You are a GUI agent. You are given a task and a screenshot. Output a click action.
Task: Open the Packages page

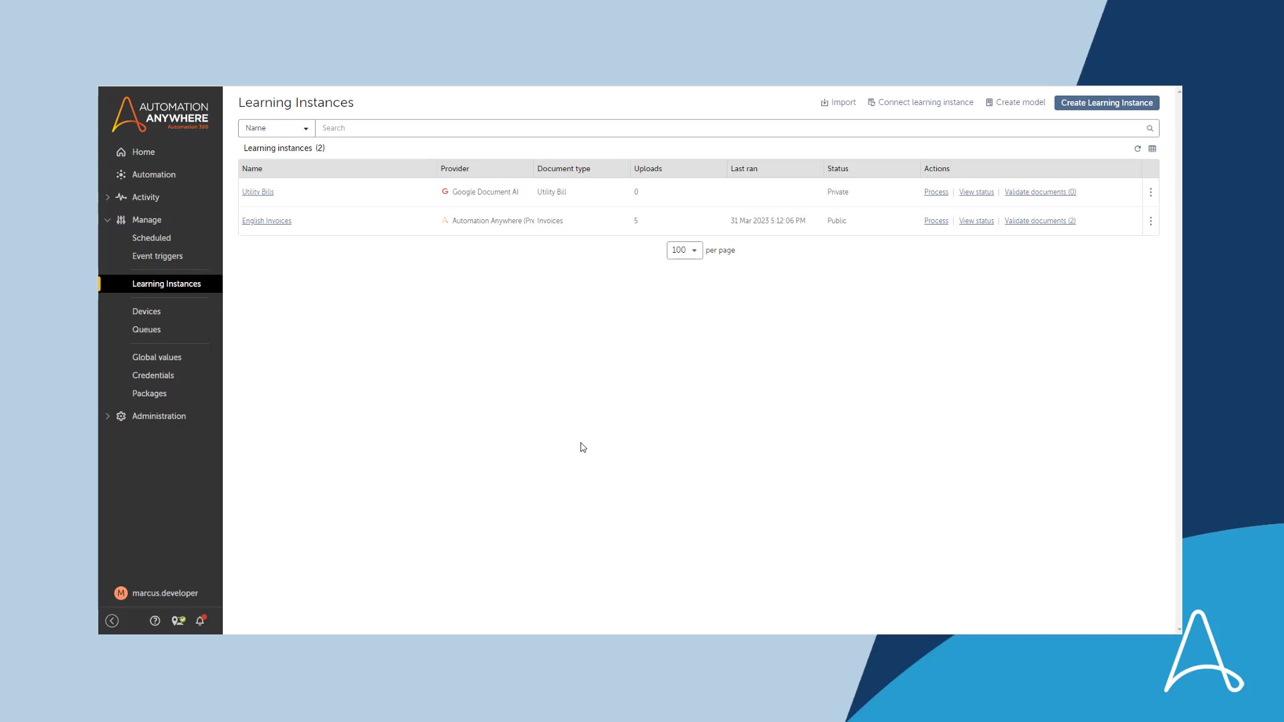click(149, 394)
